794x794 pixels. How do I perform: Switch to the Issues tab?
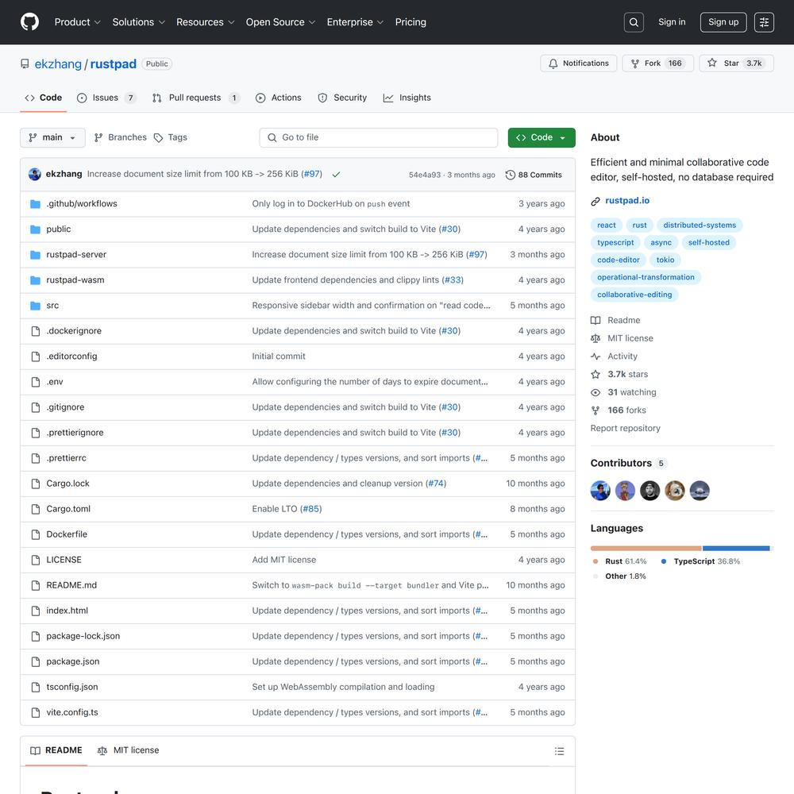click(x=106, y=98)
